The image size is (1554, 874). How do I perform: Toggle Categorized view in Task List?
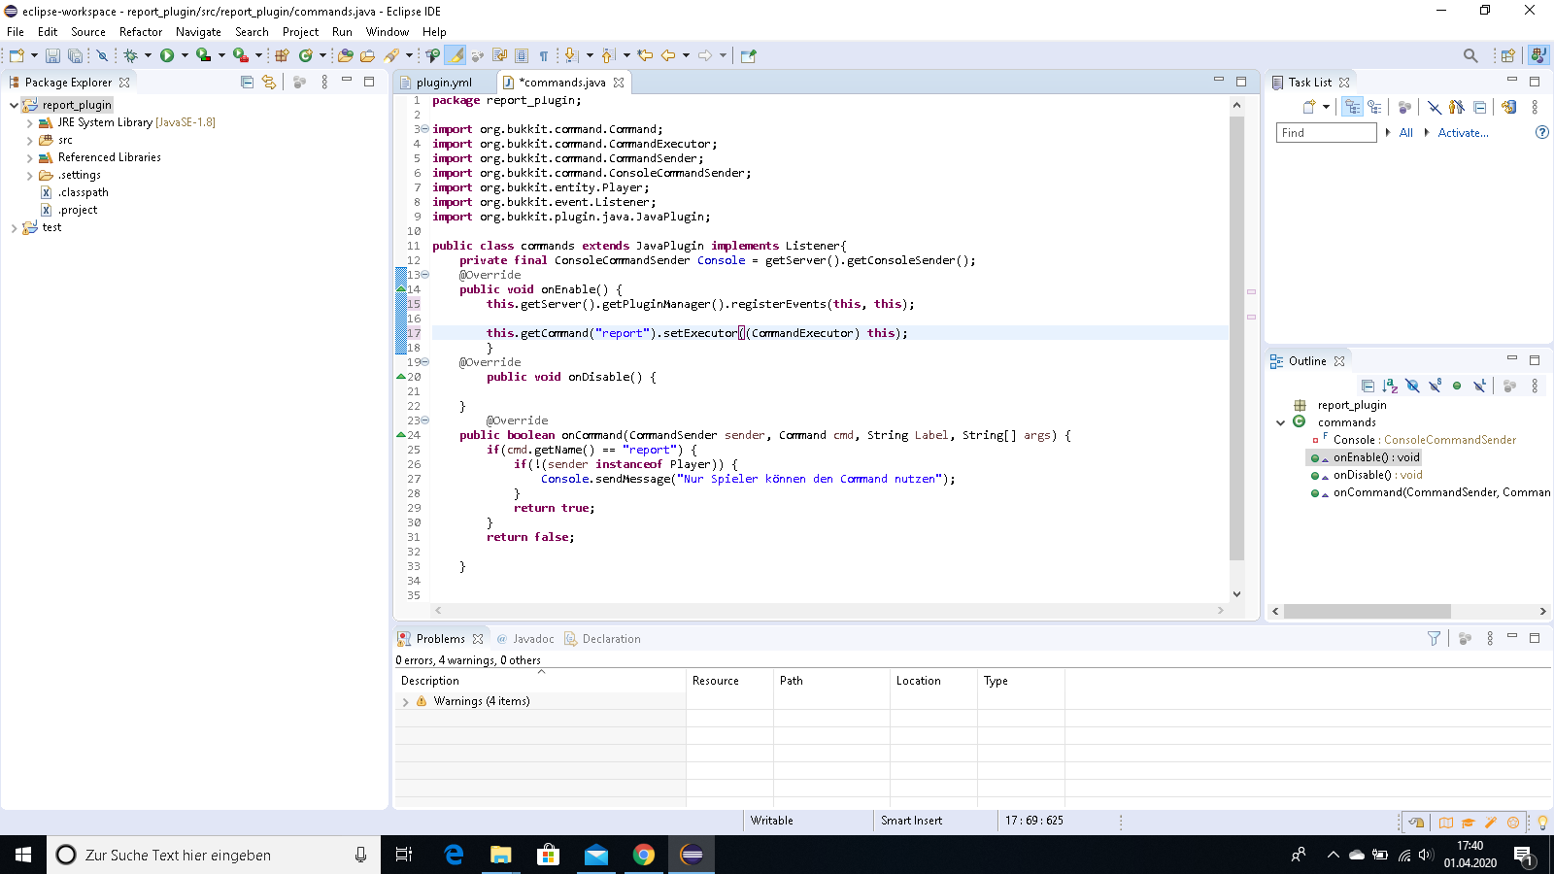point(1352,107)
